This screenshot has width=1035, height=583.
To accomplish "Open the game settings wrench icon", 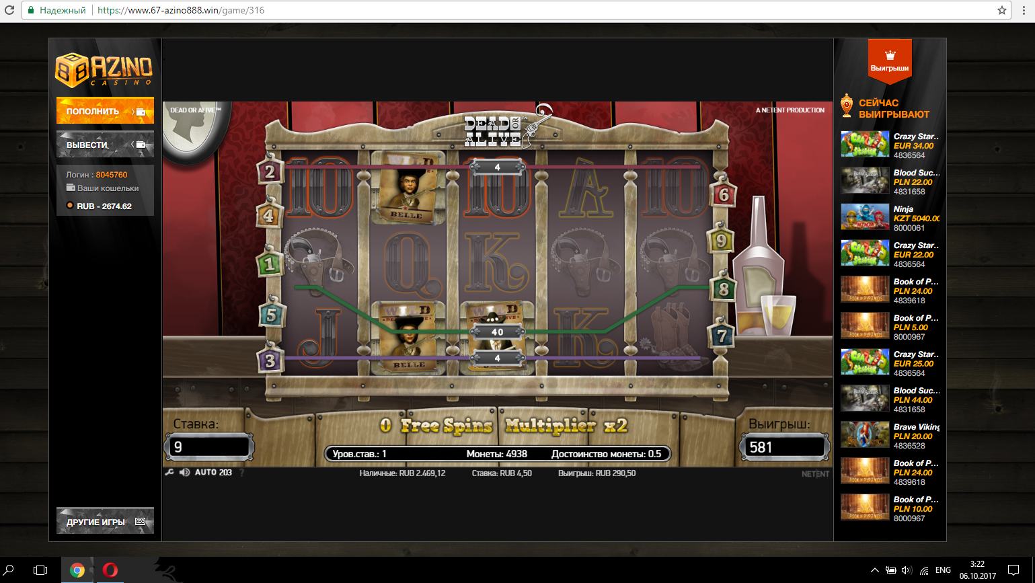I will coord(169,473).
